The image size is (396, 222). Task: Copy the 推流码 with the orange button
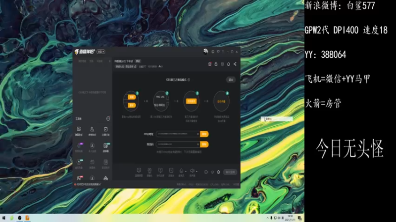pyautogui.click(x=204, y=144)
